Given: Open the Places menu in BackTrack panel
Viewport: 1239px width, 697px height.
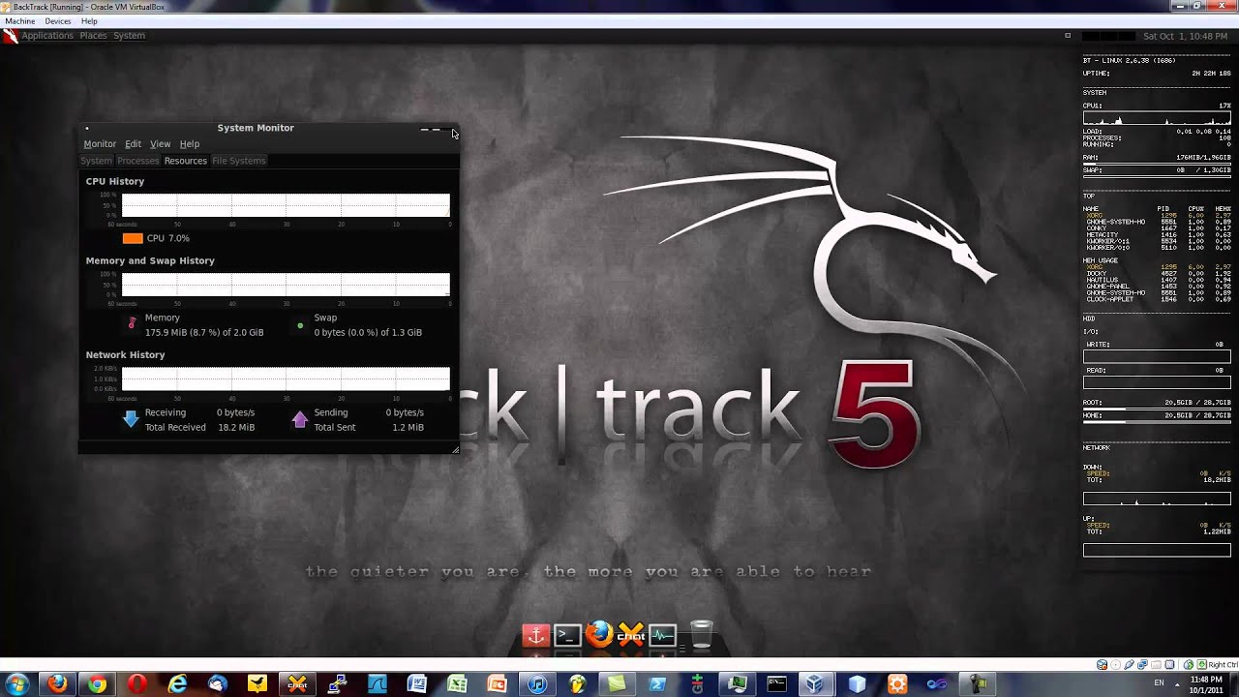Looking at the screenshot, I should click(93, 36).
